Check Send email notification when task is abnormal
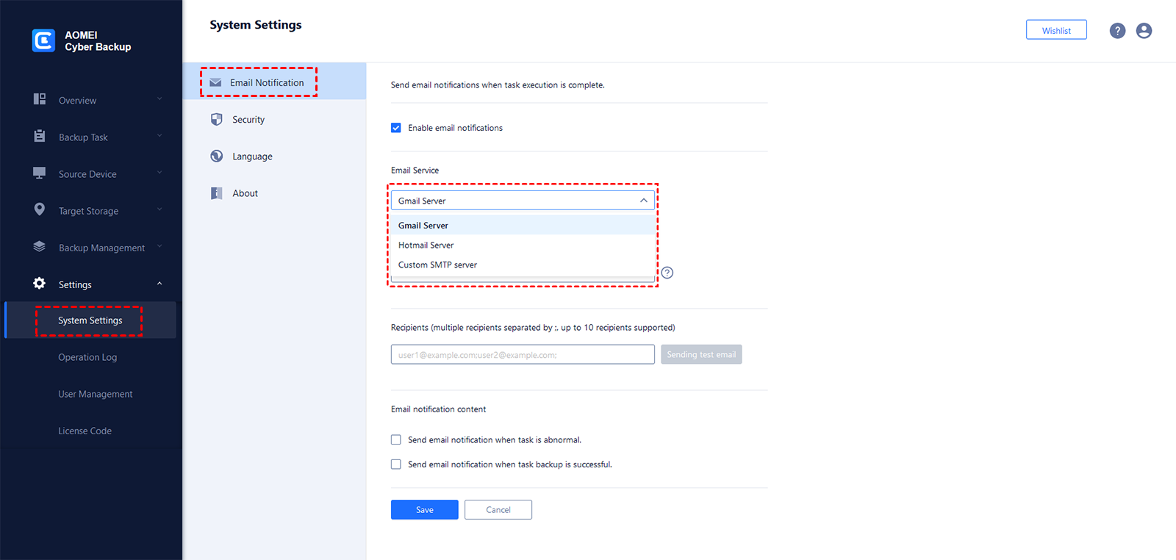The height and width of the screenshot is (560, 1176). 396,439
